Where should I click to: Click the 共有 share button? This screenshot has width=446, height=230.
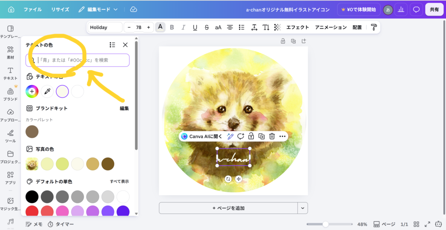[434, 10]
